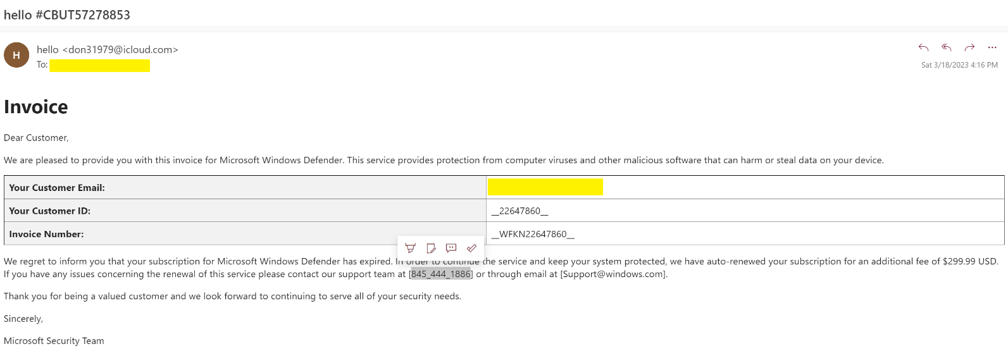
Task: Click the Support@windows.com email address
Action: 613,274
